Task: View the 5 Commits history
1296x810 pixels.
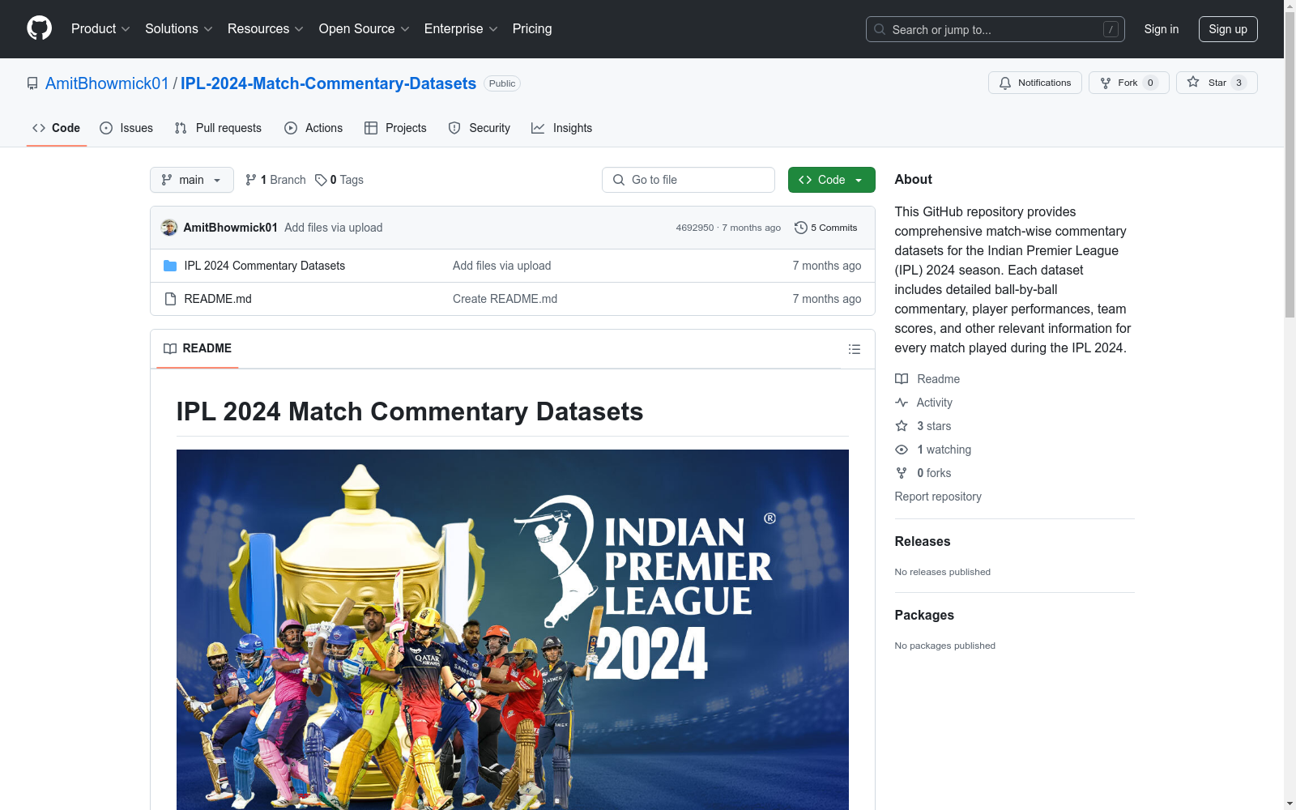Action: click(826, 228)
